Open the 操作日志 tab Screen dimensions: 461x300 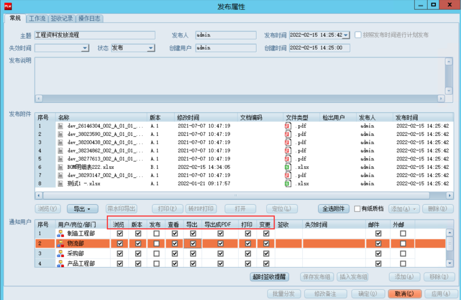click(x=90, y=19)
